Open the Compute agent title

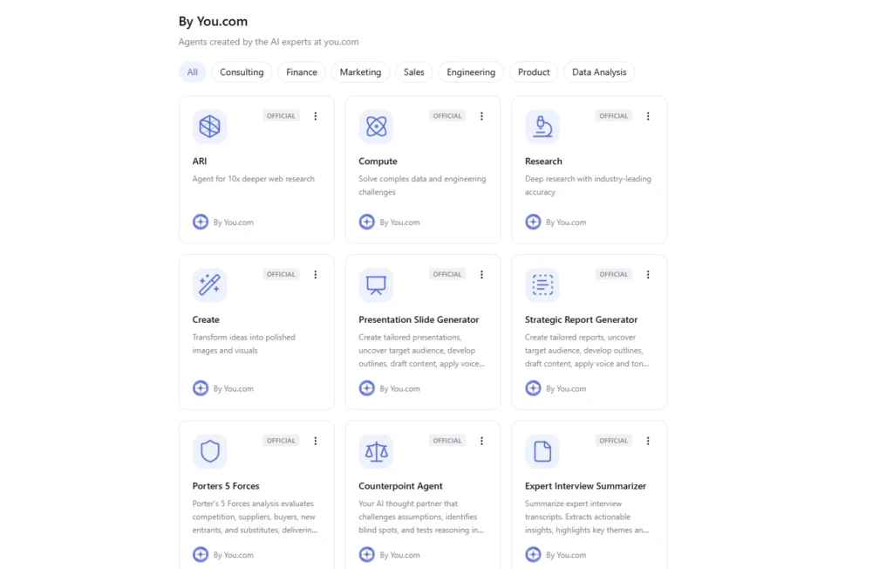[378, 161]
